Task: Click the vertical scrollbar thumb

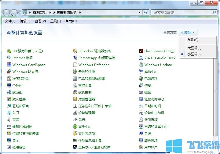Action: tap(215, 91)
